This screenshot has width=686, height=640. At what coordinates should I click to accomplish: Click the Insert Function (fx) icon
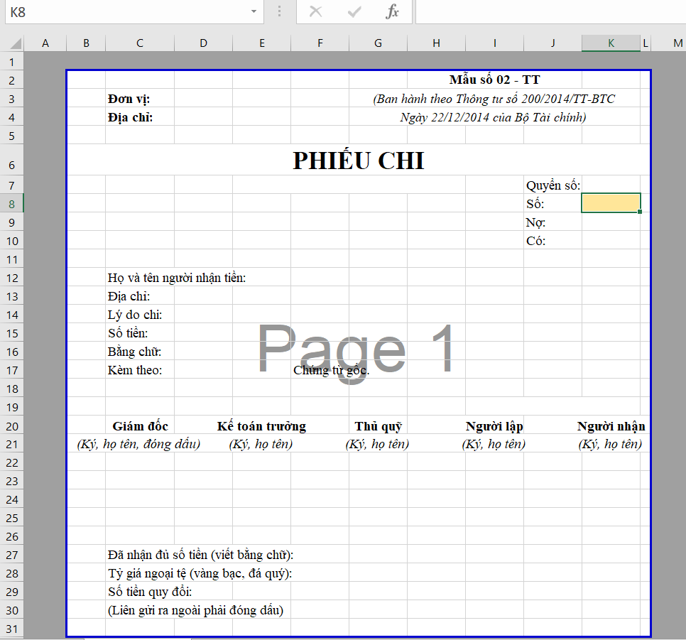(x=393, y=12)
